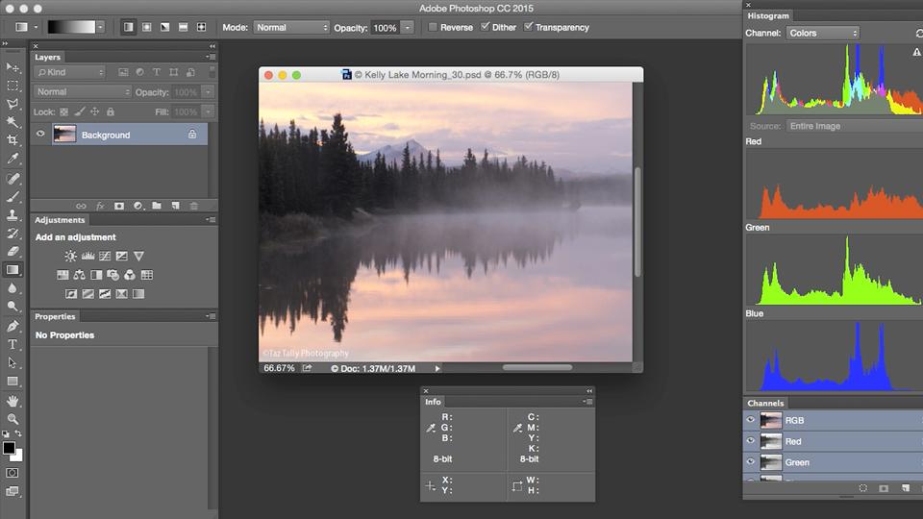
Task: Select the Eyedropper tool in toolbar
Action: point(12,159)
